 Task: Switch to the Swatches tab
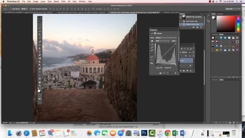(x=220, y=14)
